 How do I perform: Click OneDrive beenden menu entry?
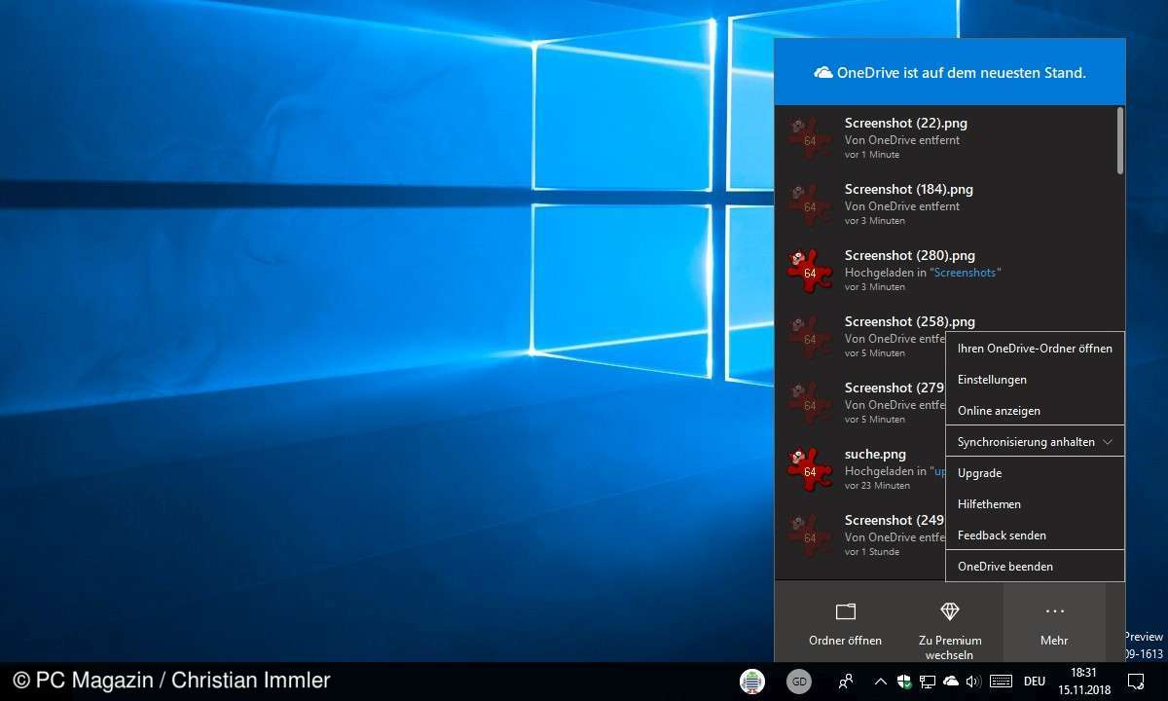pos(1035,567)
